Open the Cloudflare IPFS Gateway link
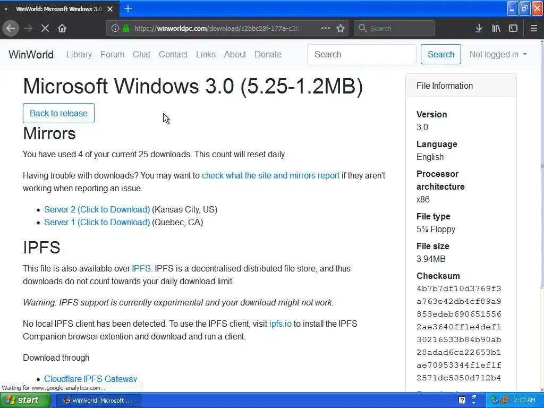The image size is (544, 408). pyautogui.click(x=90, y=379)
